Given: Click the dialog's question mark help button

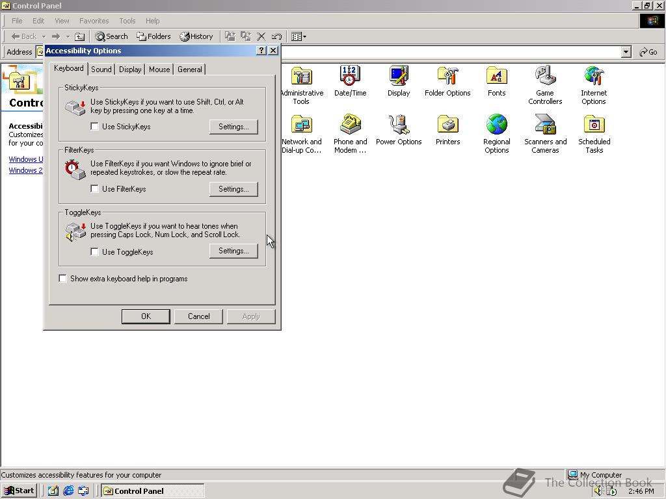Looking at the screenshot, I should point(261,51).
